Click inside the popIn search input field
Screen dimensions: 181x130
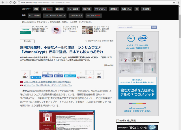[134, 27]
